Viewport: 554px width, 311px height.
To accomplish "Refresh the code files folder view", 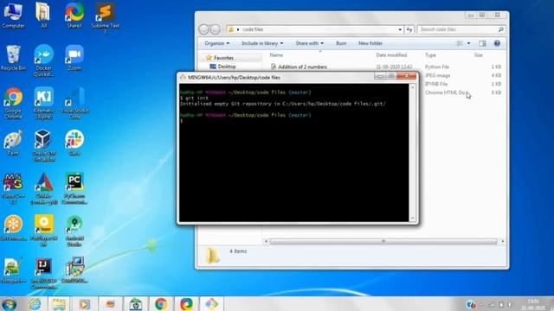I will (409, 29).
